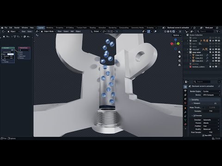This screenshot has height=166, width=222.
Task: Toggle the Use GPU checkbox
Action: (x=203, y=136)
